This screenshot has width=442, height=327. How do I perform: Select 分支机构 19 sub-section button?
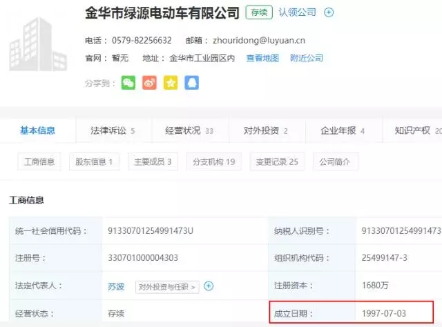click(214, 161)
